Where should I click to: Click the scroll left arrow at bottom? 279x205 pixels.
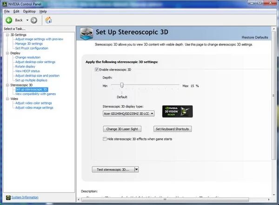click(x=79, y=200)
